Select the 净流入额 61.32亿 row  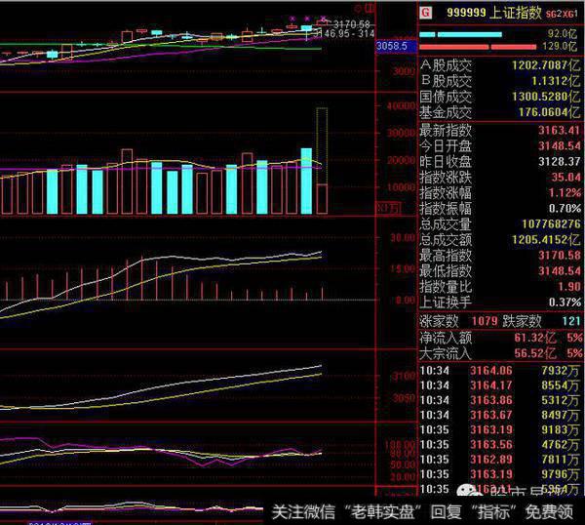[x=500, y=337]
